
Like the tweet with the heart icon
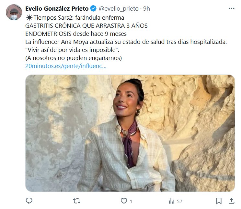(123, 201)
